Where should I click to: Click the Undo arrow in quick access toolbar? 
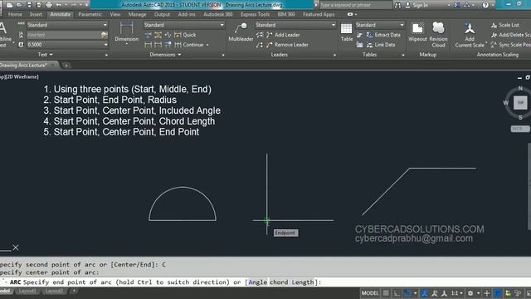tap(59, 5)
